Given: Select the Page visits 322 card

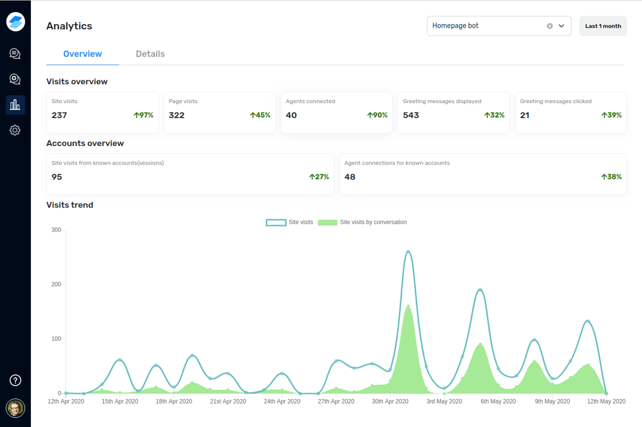Looking at the screenshot, I should coord(220,112).
